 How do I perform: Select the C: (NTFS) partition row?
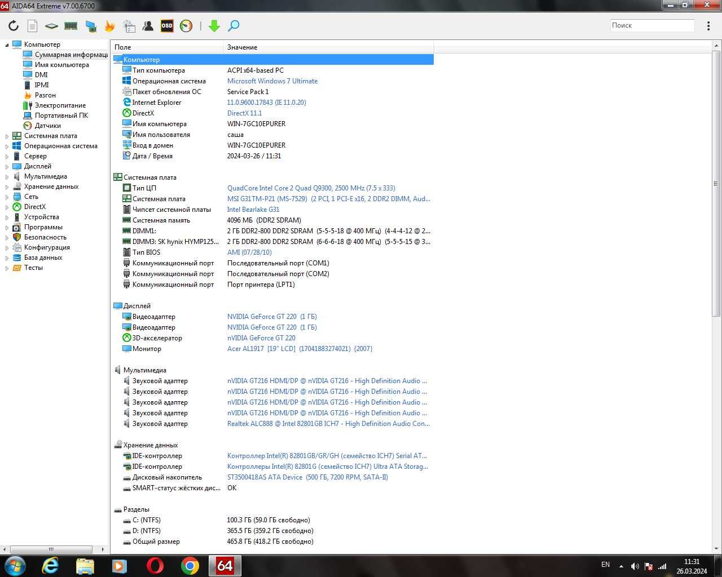coord(273,520)
